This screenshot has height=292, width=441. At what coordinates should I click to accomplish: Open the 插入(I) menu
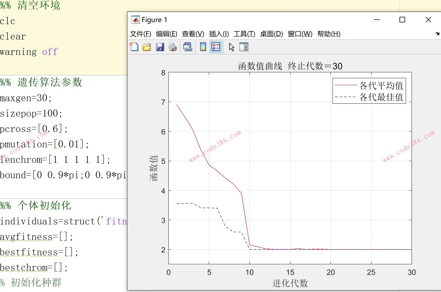click(219, 34)
